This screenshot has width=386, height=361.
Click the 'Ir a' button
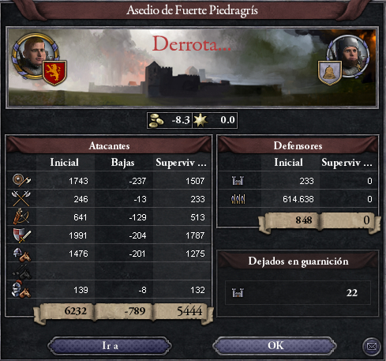(110, 346)
